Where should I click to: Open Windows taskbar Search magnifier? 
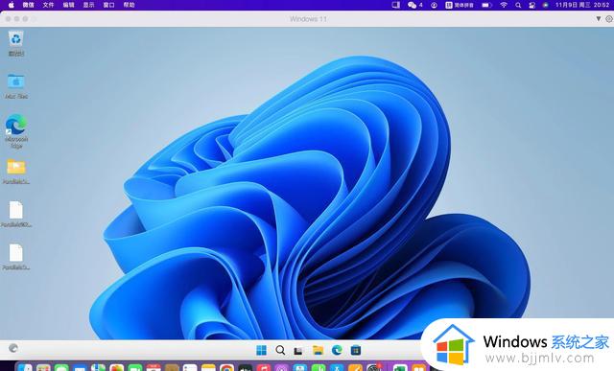point(280,350)
